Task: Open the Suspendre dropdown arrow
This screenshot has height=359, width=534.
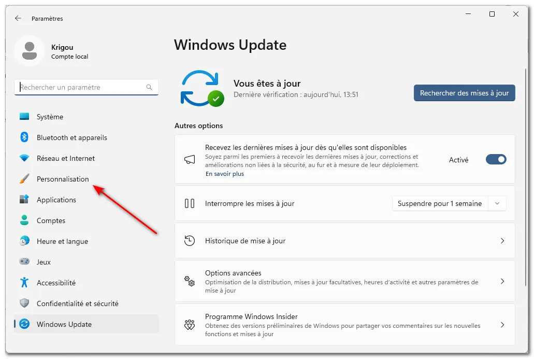Action: pos(497,204)
